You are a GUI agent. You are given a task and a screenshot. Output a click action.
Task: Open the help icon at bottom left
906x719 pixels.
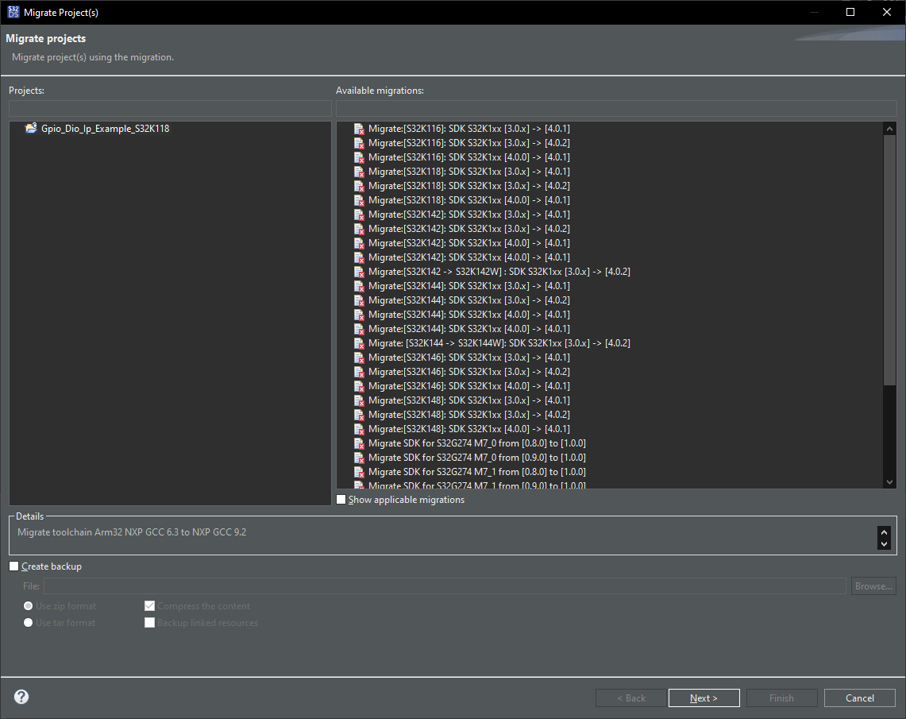(21, 697)
